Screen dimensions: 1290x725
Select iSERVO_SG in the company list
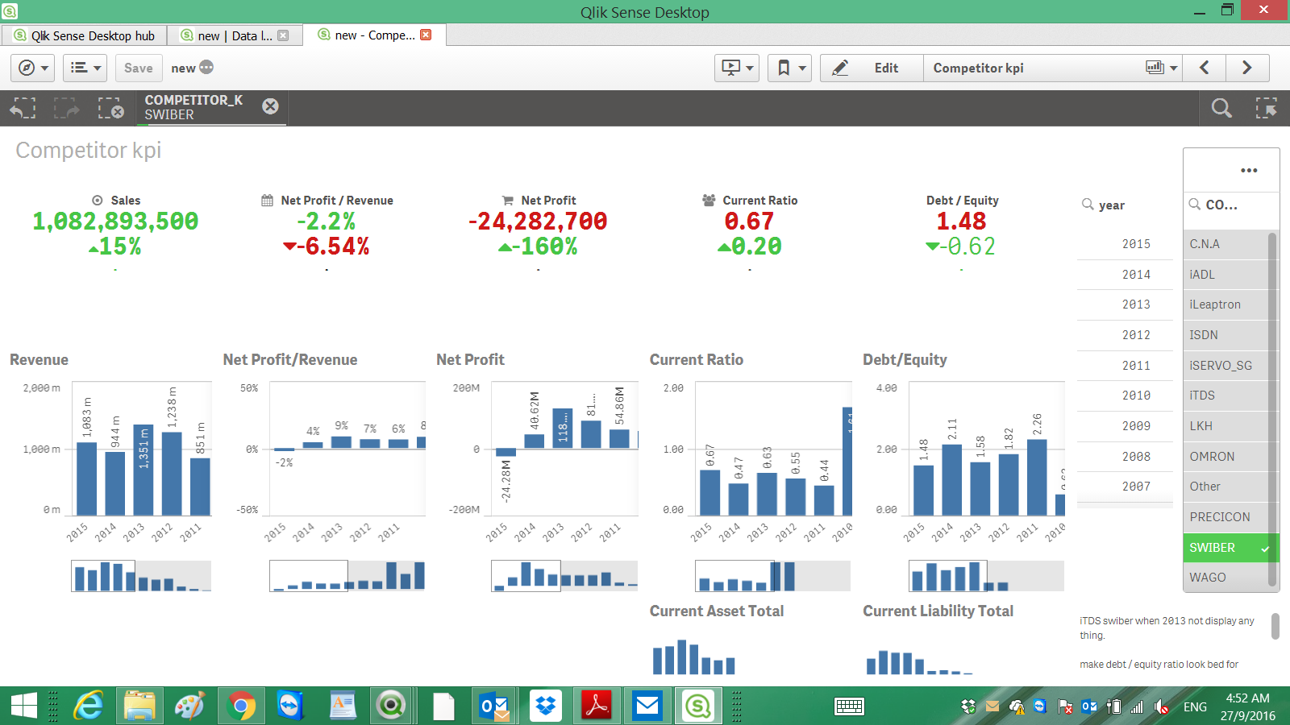pyautogui.click(x=1225, y=366)
